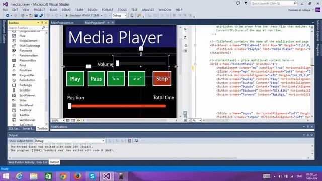This screenshot has width=322, height=181.
Task: Open Firefox from the taskbar
Action: pyautogui.click(x=77, y=176)
